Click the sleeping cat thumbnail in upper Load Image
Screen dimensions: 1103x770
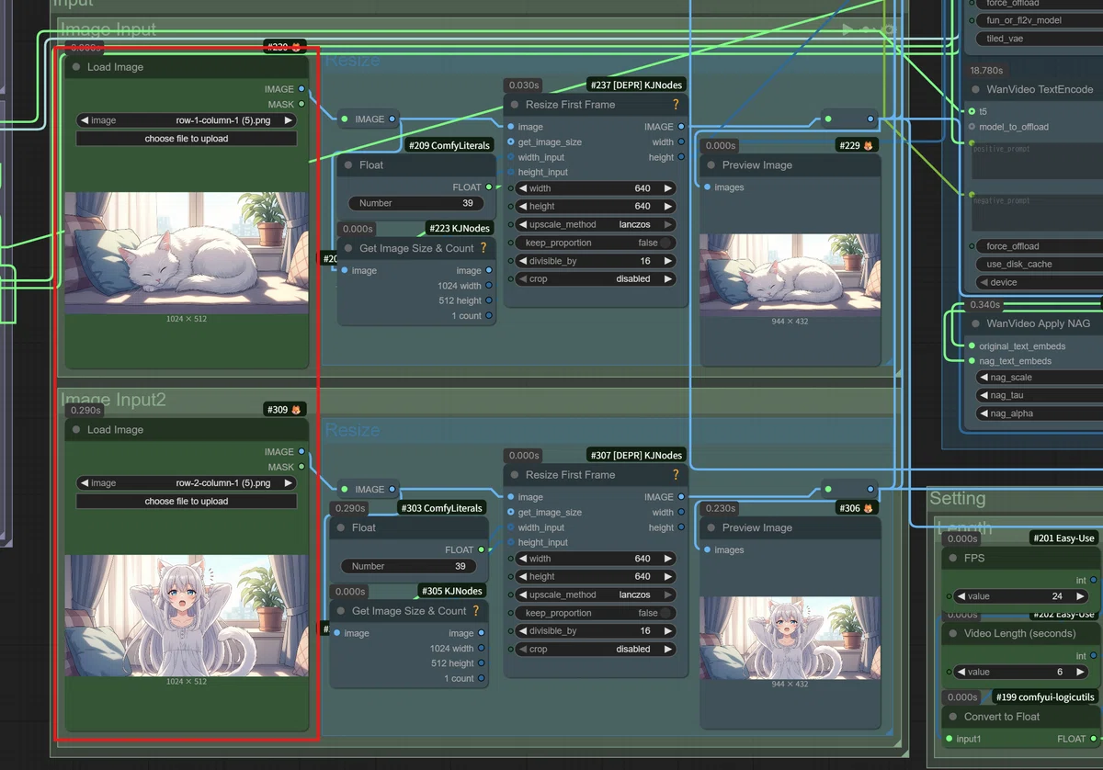click(x=187, y=253)
